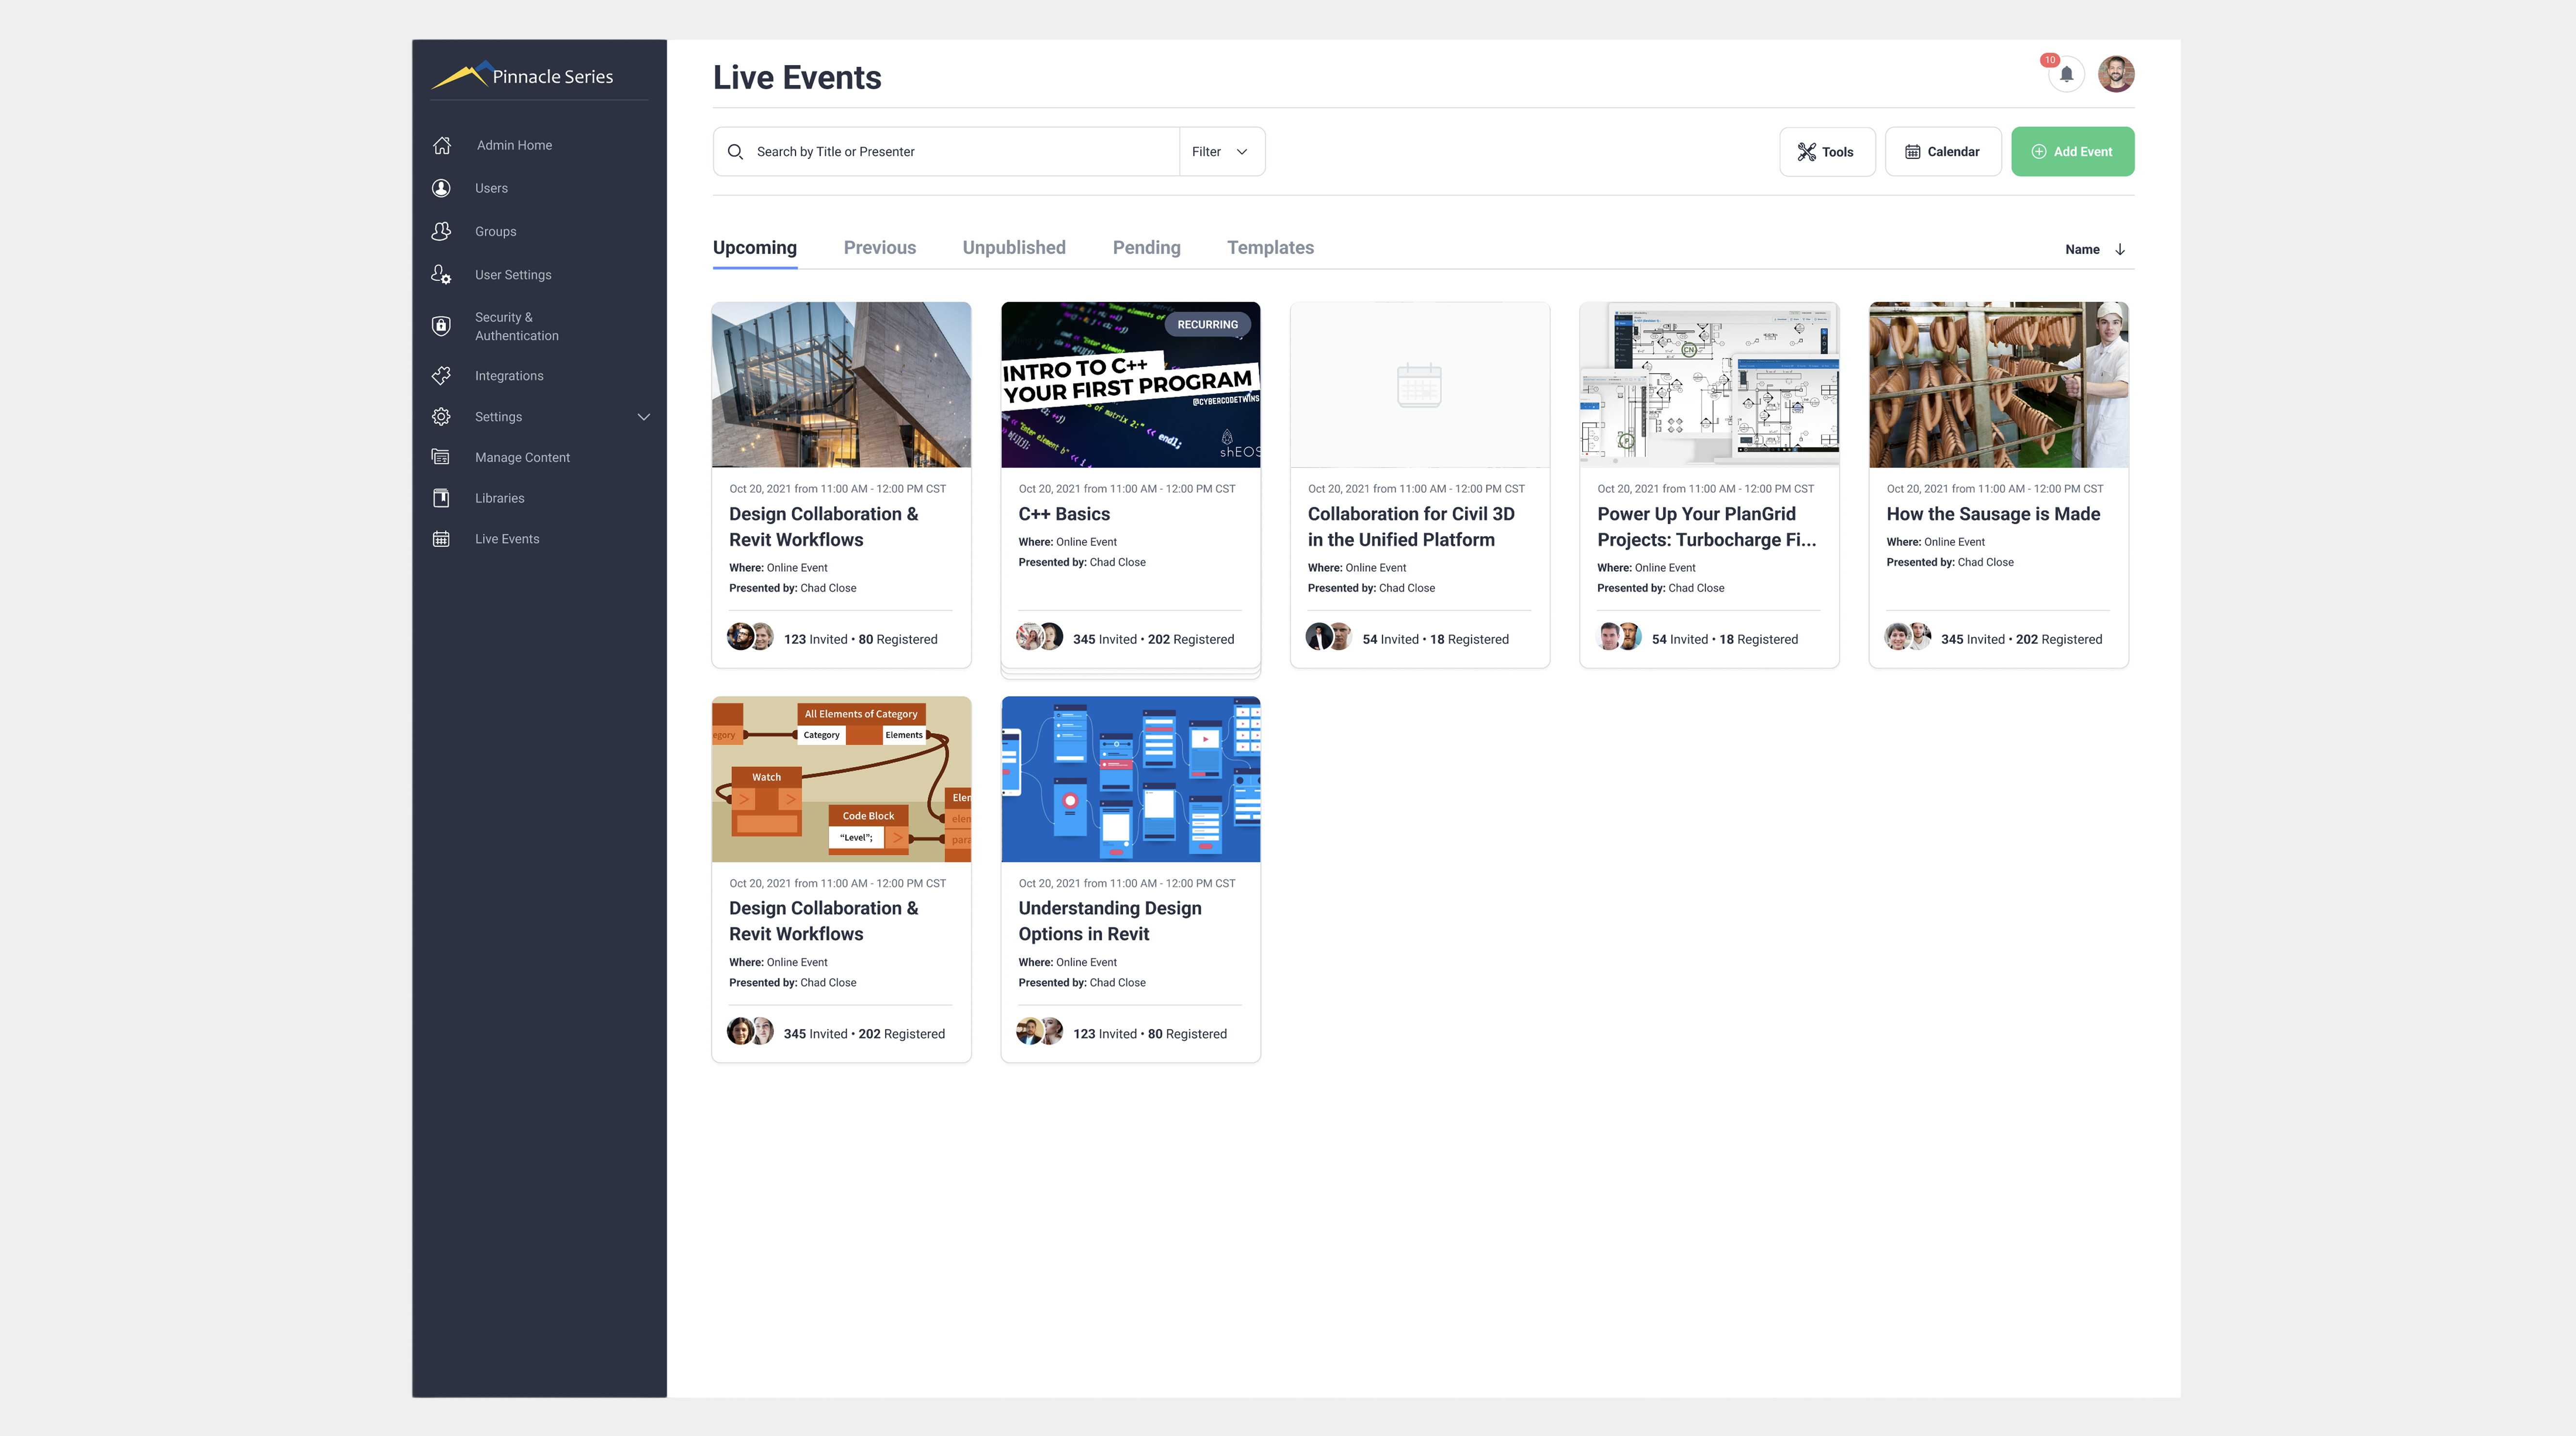Image resolution: width=2576 pixels, height=1436 pixels.
Task: Click the Users profile icon in sidebar
Action: 441,188
